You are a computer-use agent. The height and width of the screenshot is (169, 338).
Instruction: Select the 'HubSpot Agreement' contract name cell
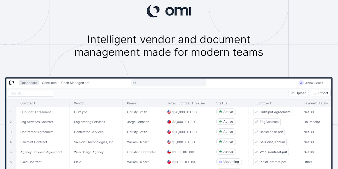point(36,112)
